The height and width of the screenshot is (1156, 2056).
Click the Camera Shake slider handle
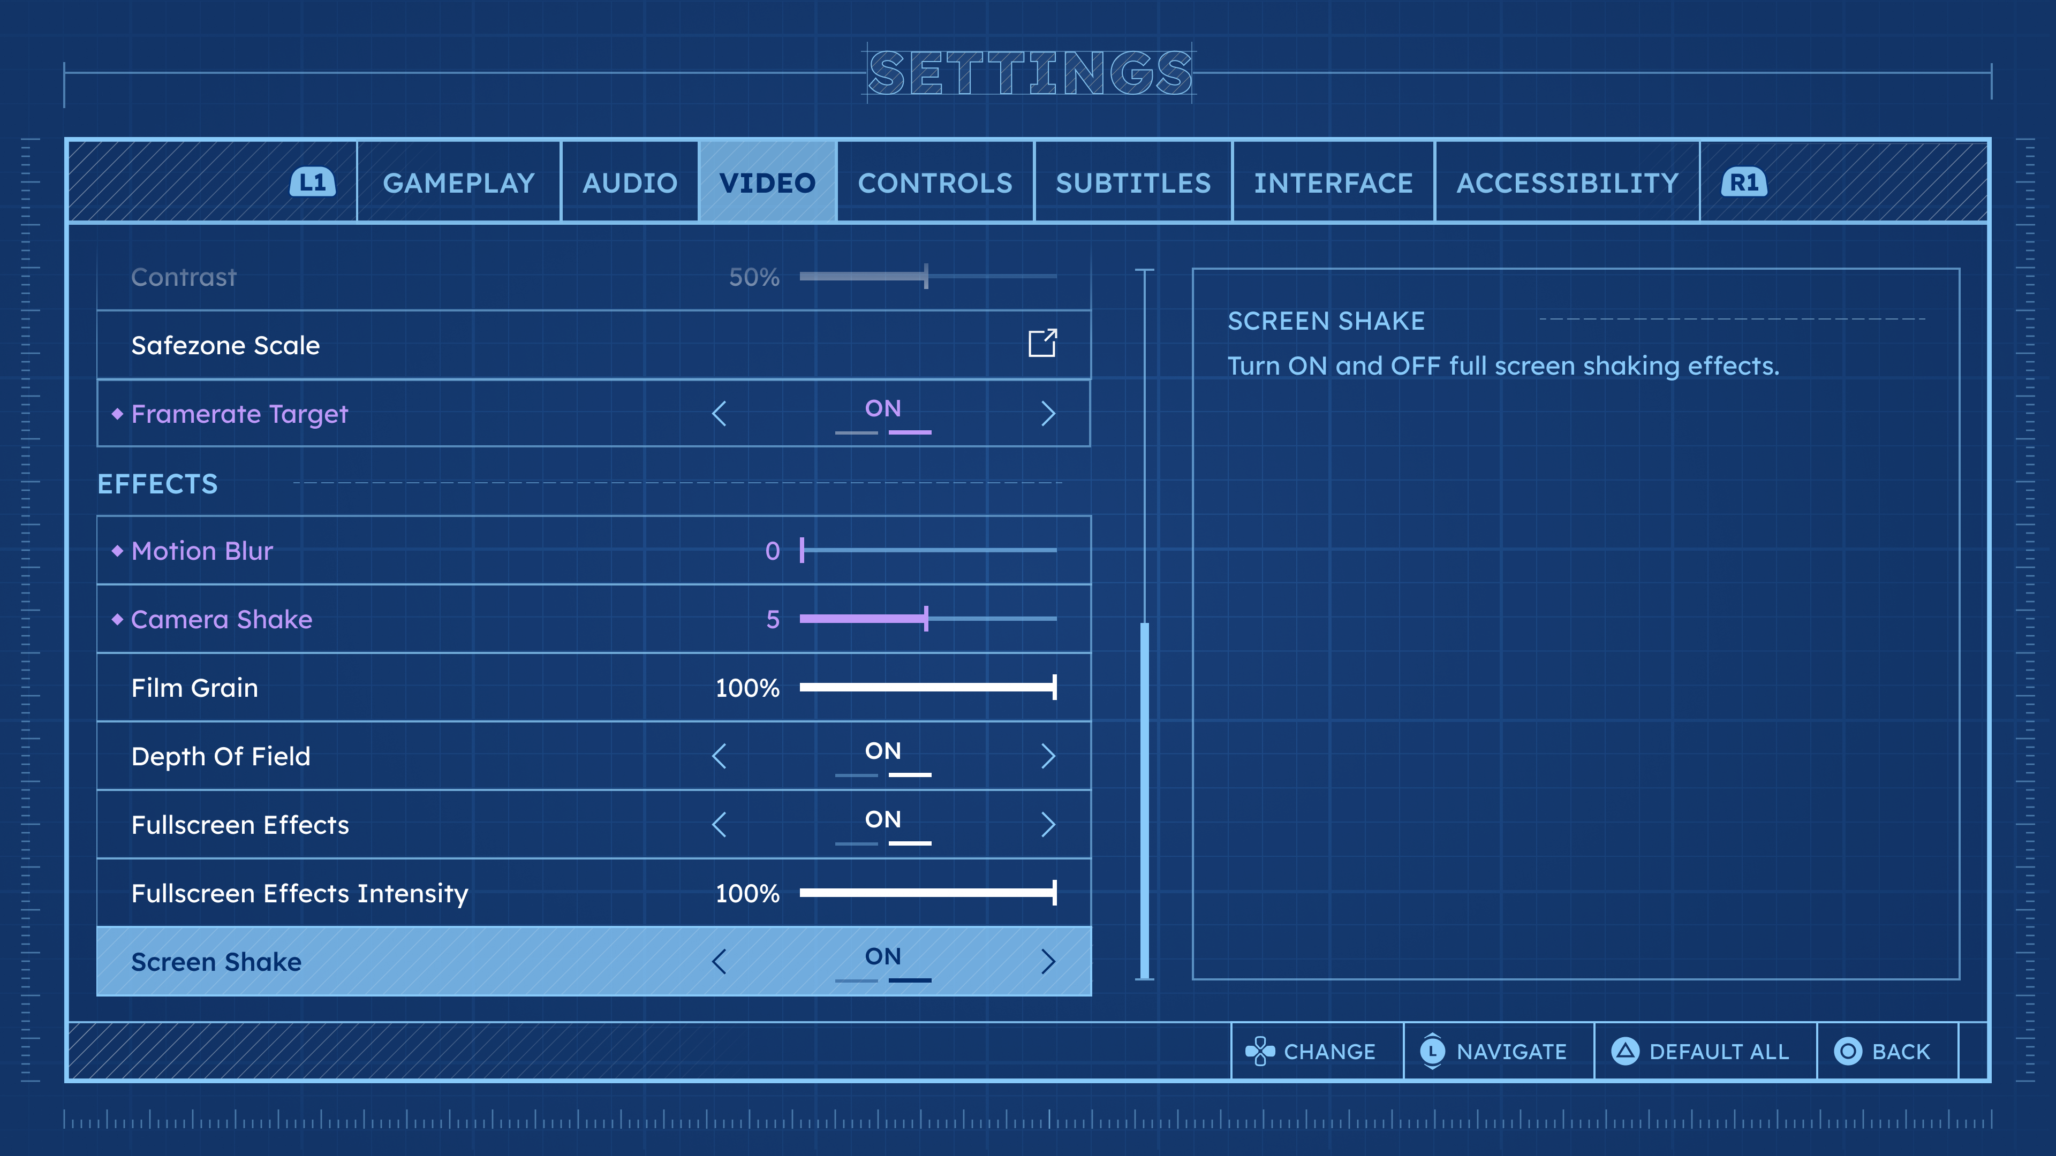926,618
